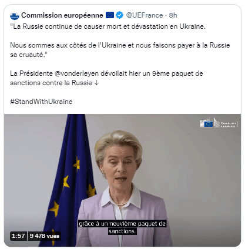The height and width of the screenshot is (252, 245).
Task: Click the words 'sa cruauté.' in the tweet
Action: click(29, 55)
